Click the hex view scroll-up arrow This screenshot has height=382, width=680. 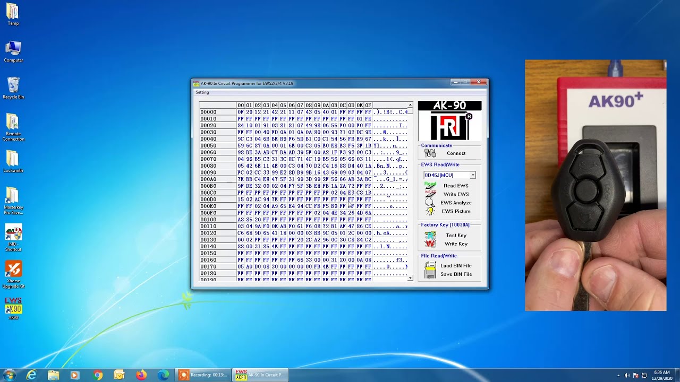tap(410, 105)
